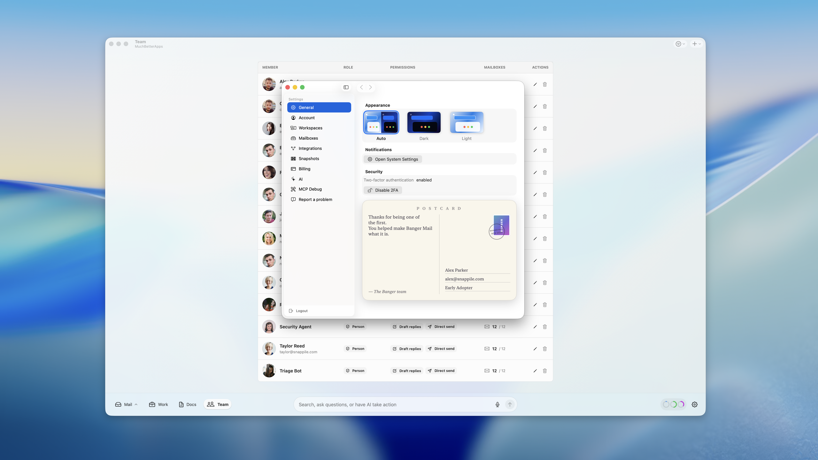
Task: Click Logout in settings sidebar
Action: 298,311
